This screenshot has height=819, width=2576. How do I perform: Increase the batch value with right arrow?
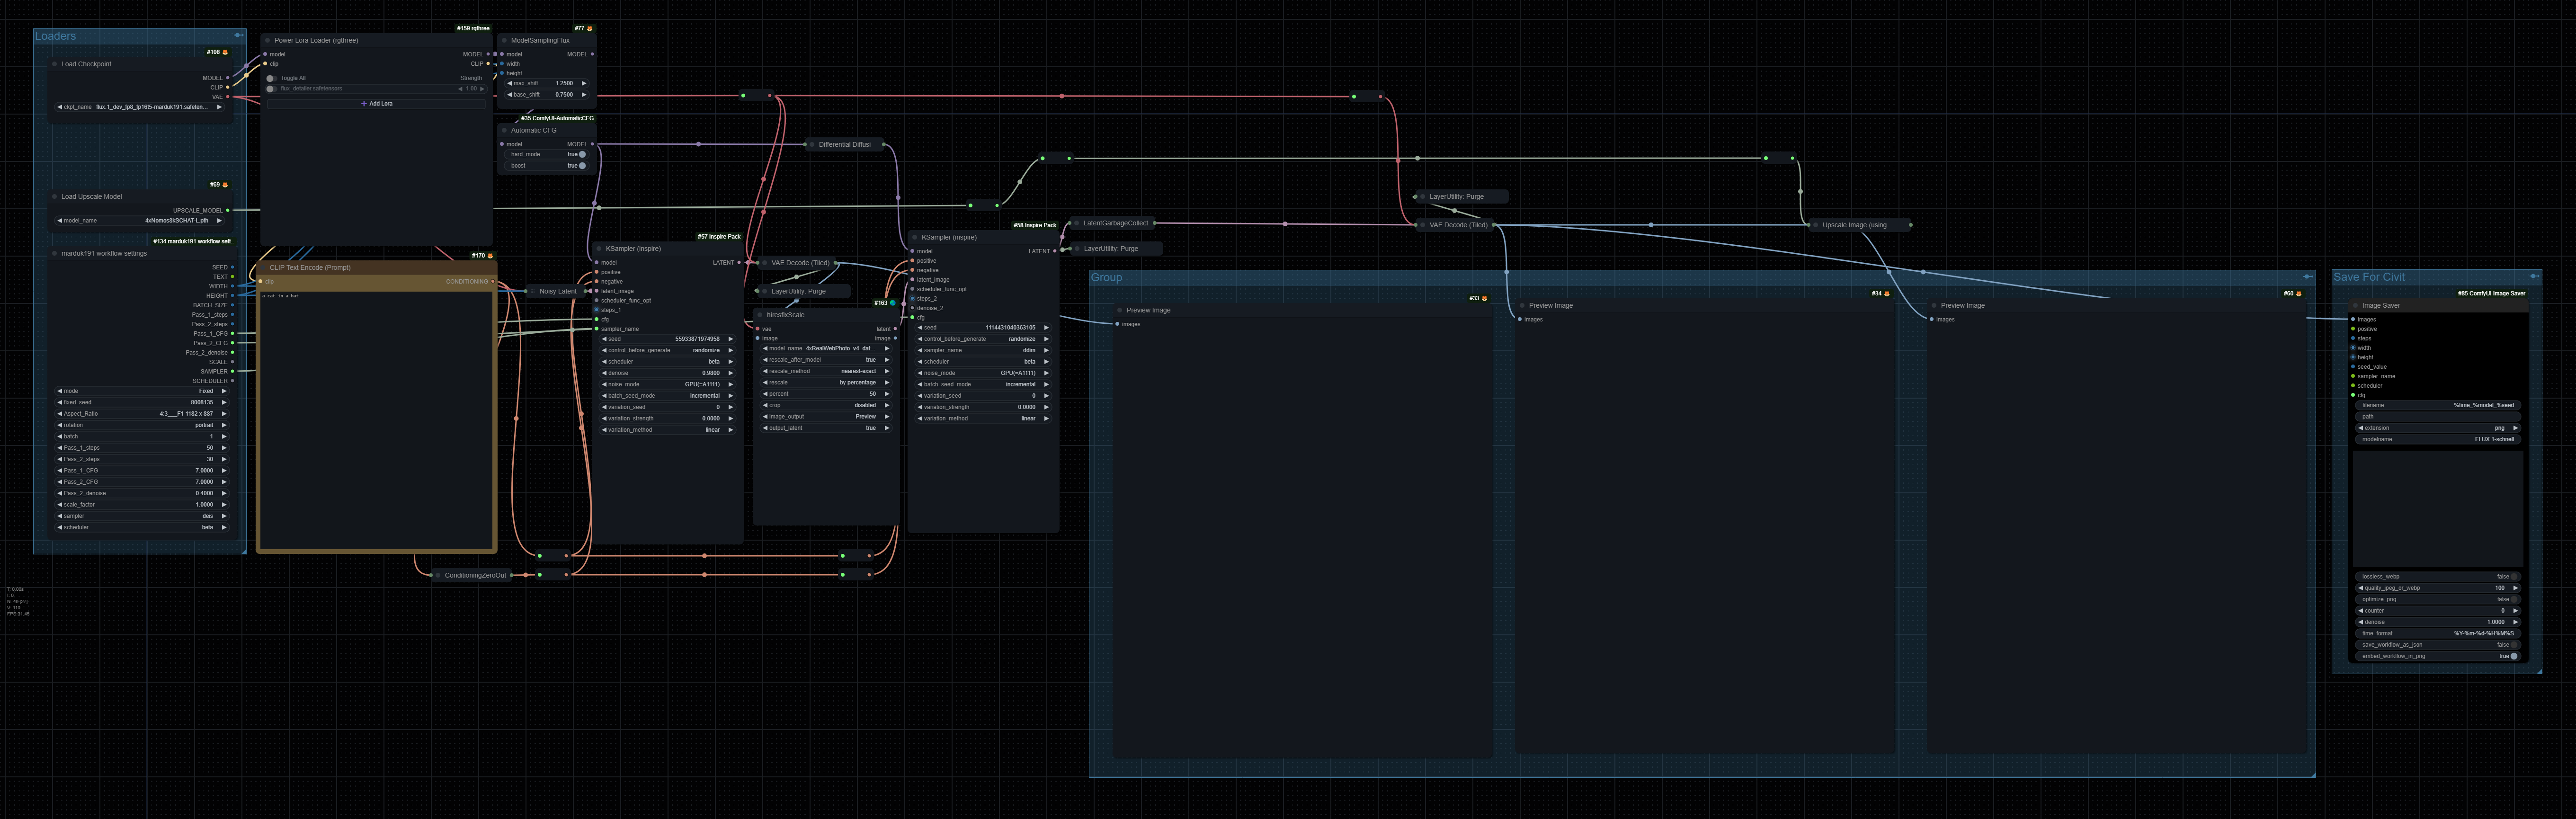[x=224, y=436]
